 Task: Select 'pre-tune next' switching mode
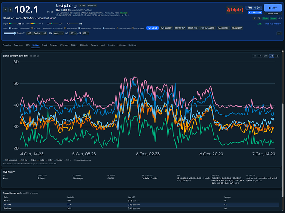point(117,28)
